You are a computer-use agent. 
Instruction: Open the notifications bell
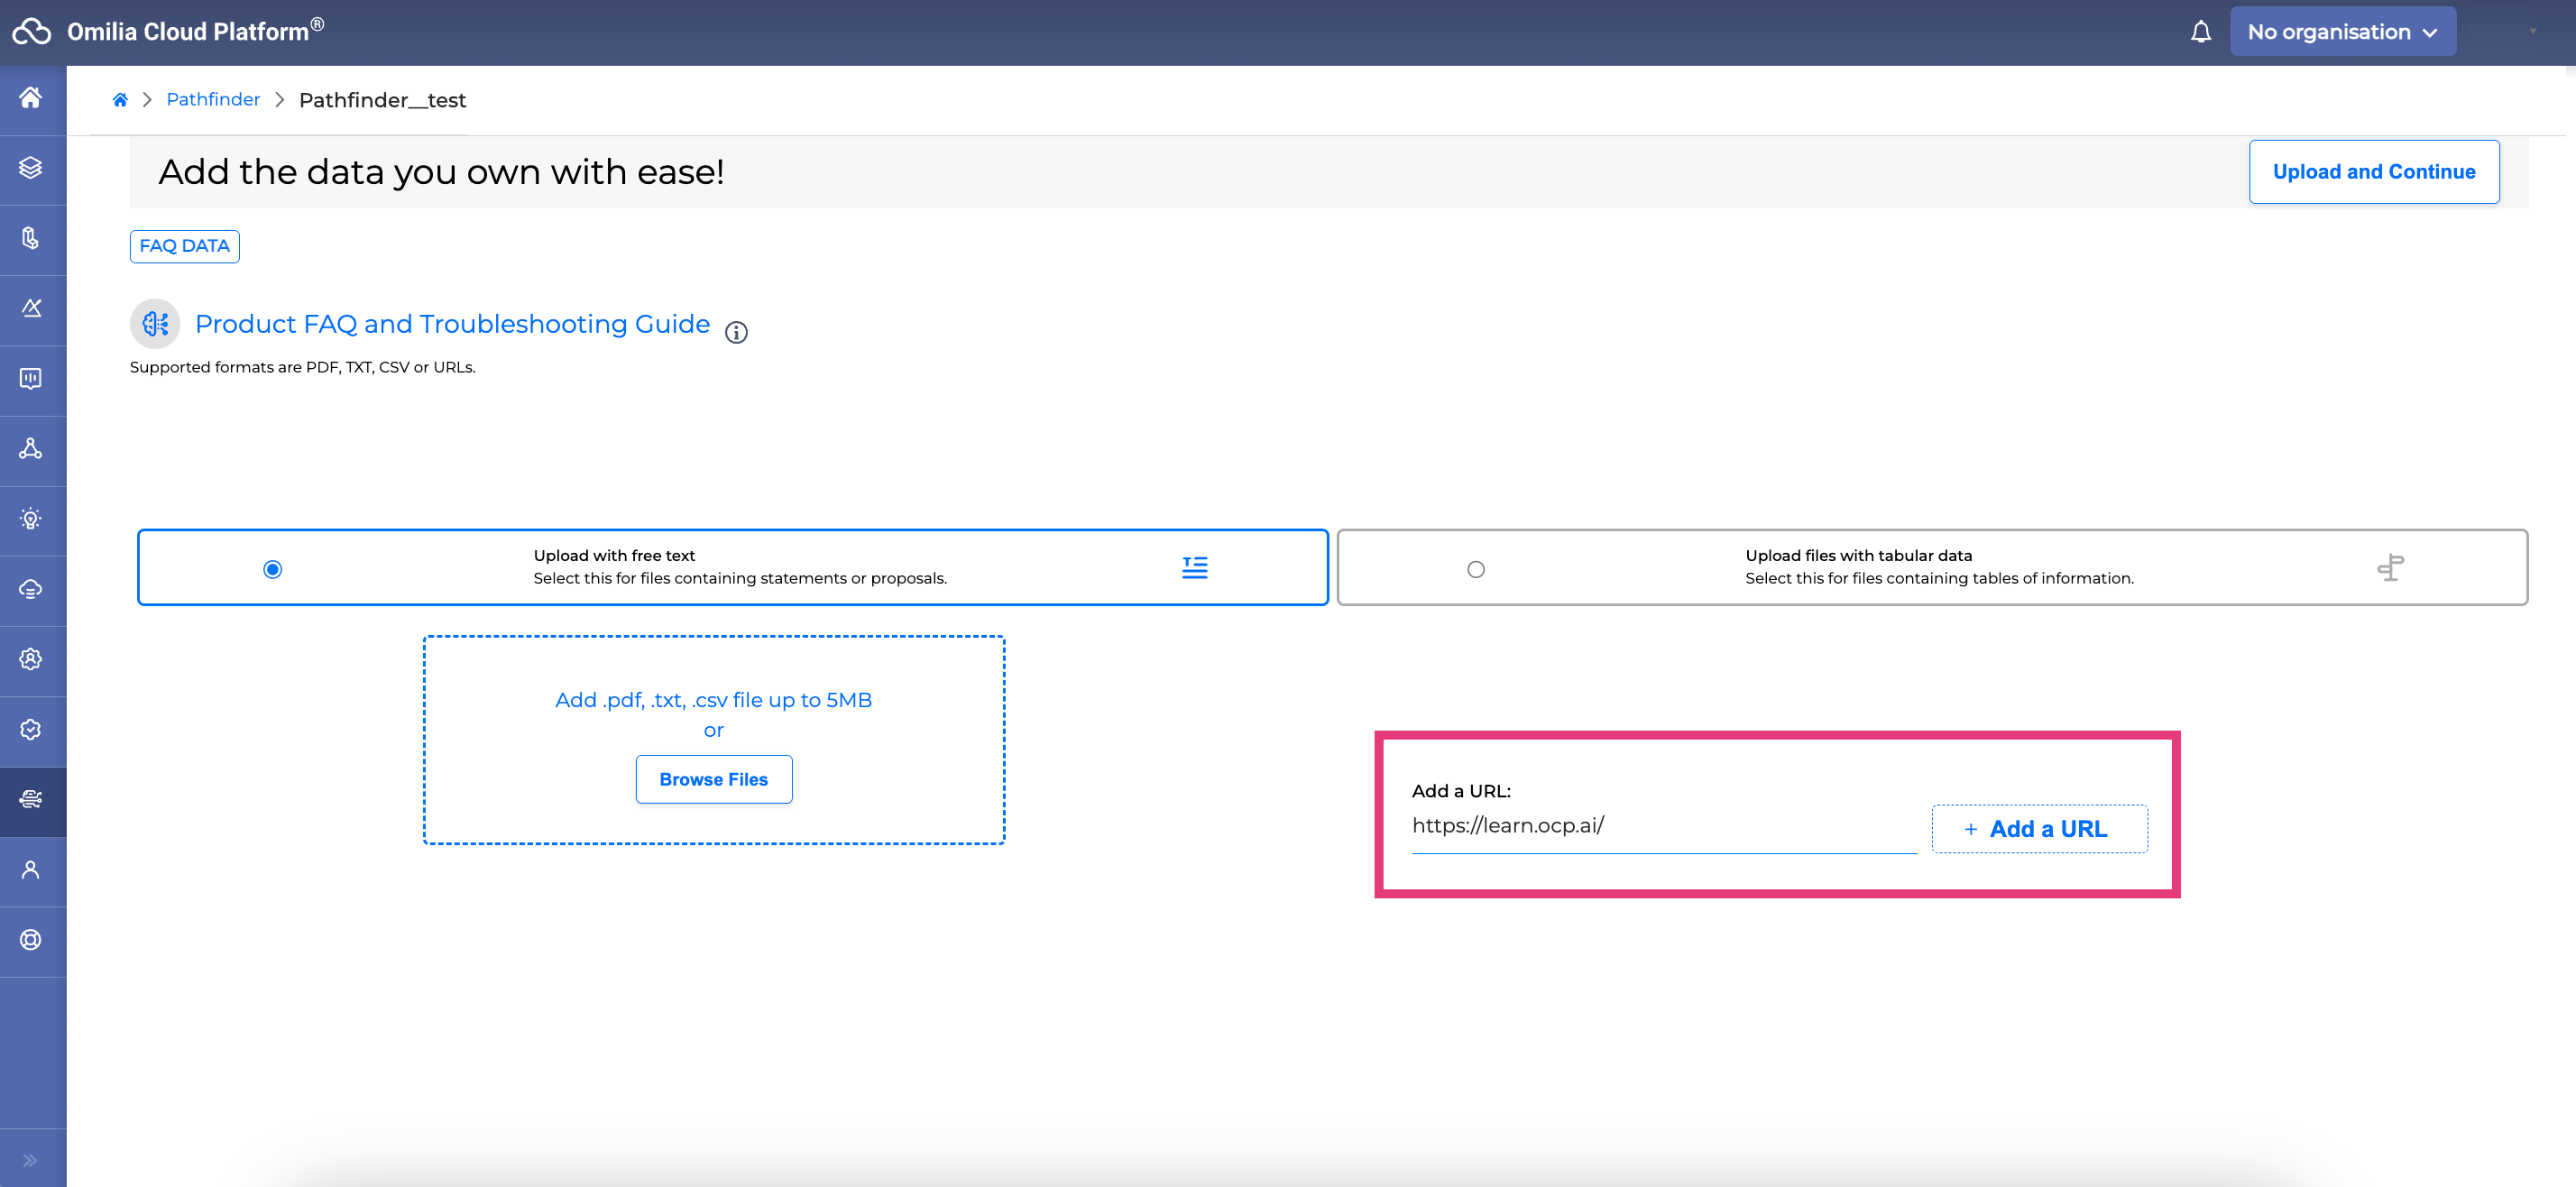2200,32
